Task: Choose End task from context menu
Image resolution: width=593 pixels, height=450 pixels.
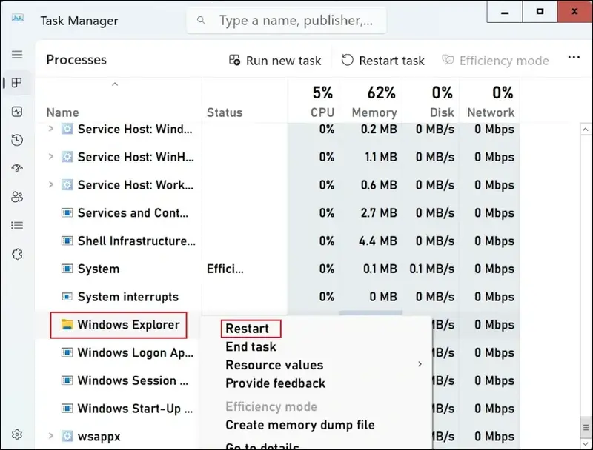Action: pyautogui.click(x=251, y=346)
